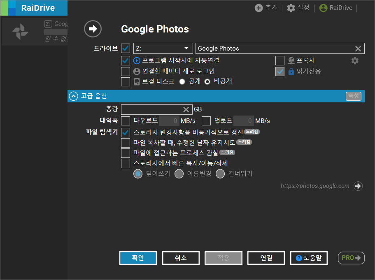Select the 건너뛰기 radio option
The width and height of the screenshot is (375, 280).
pos(220,174)
